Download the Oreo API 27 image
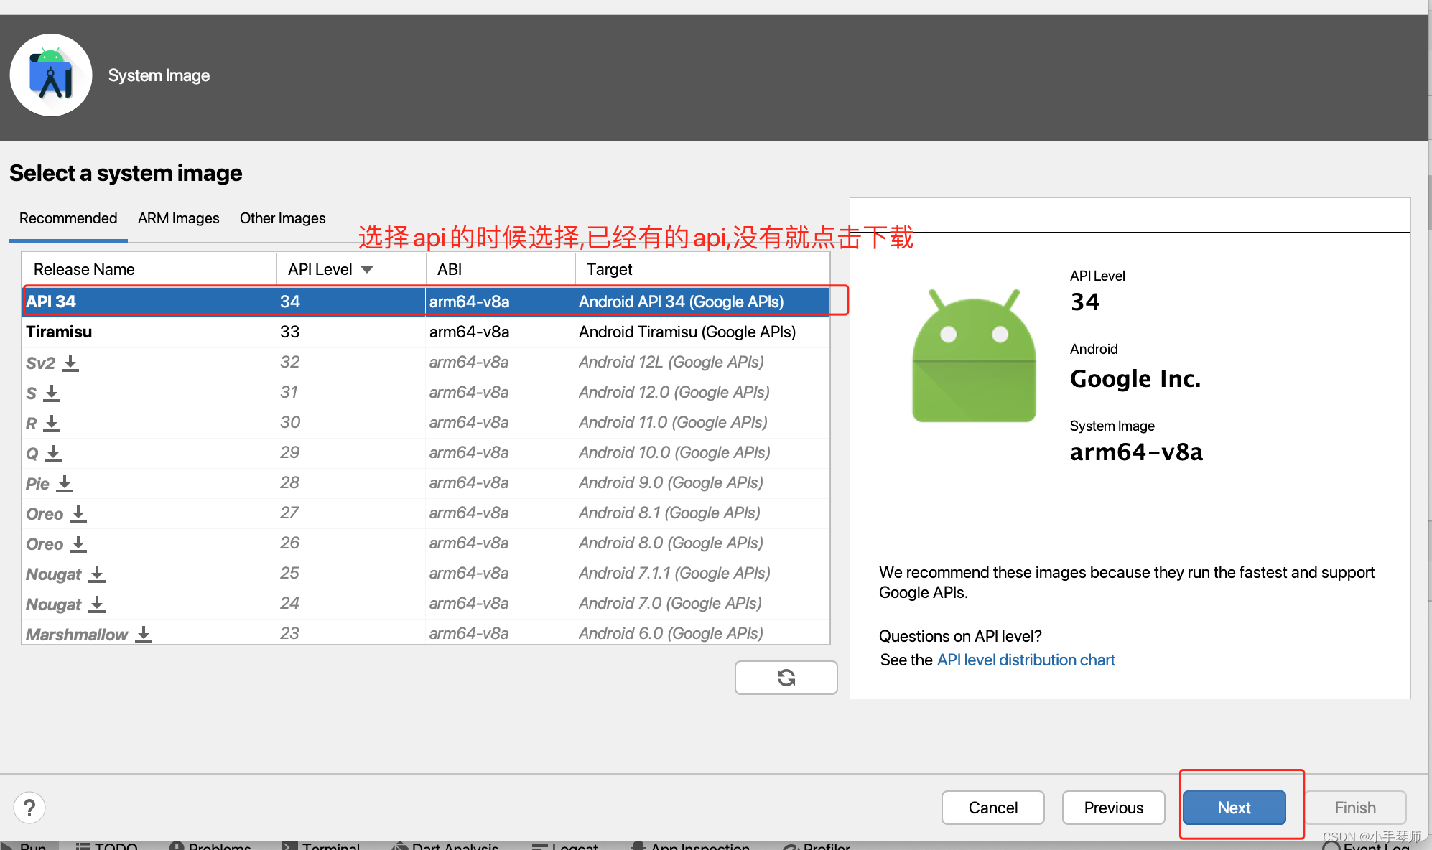 click(78, 514)
